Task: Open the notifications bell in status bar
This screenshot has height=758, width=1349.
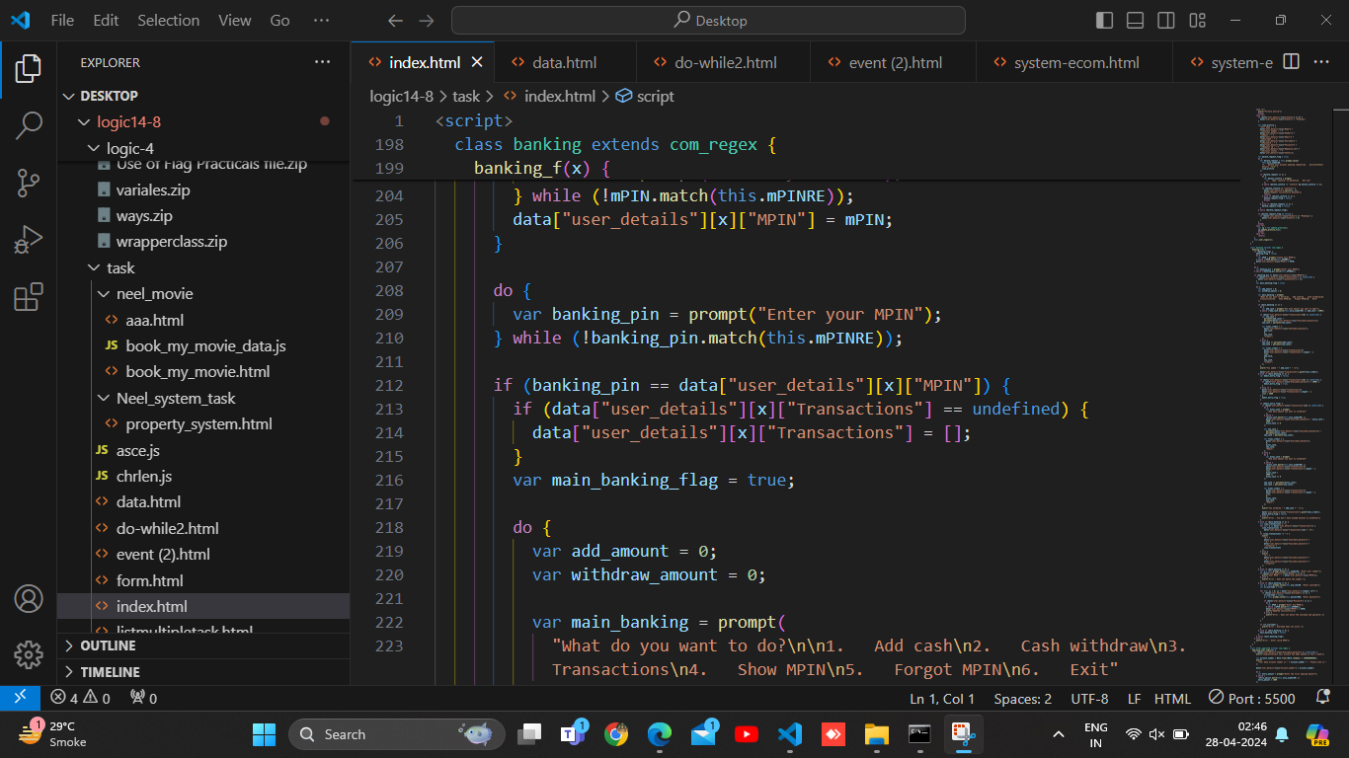Action: [1322, 698]
